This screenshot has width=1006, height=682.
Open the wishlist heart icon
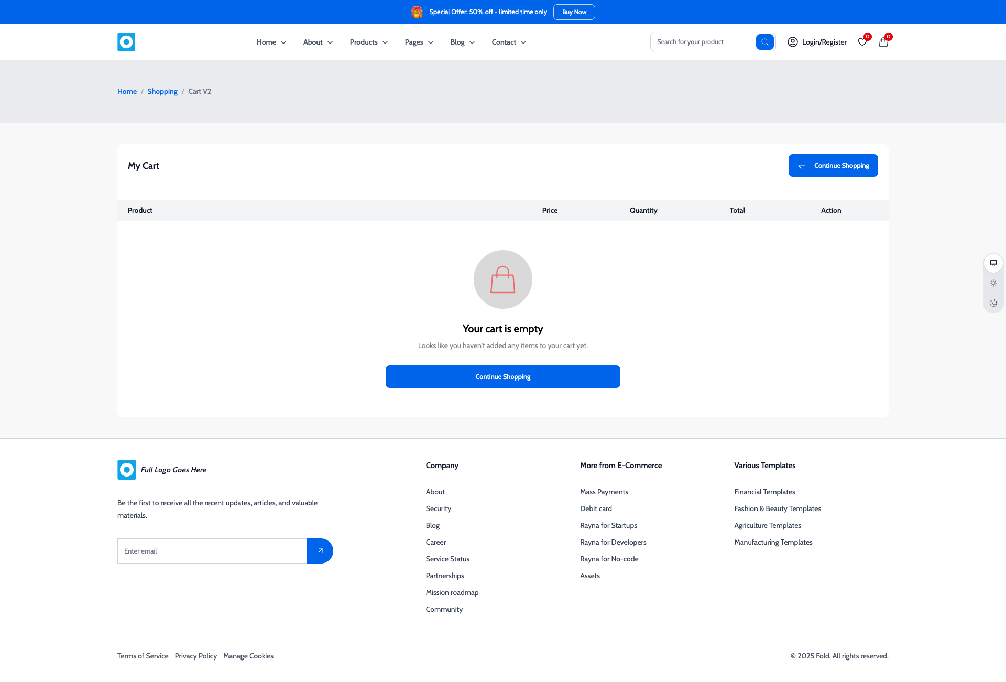(x=862, y=42)
